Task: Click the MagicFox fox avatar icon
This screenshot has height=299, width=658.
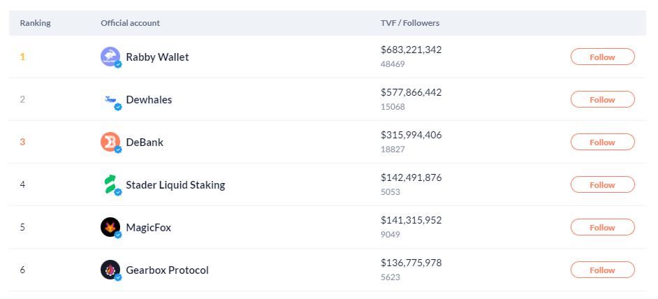Action: 110,227
